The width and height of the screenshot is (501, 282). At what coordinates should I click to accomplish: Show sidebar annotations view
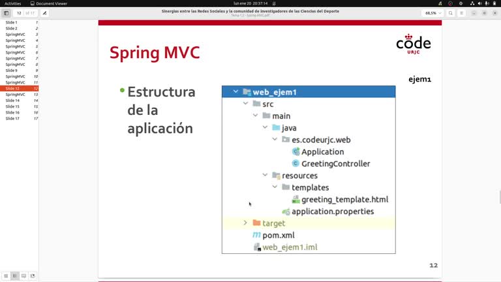(x=23, y=275)
